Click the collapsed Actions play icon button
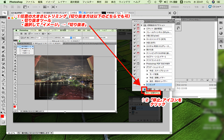Image resolution: width=224 pixels, height=140 pixels. coord(178,23)
